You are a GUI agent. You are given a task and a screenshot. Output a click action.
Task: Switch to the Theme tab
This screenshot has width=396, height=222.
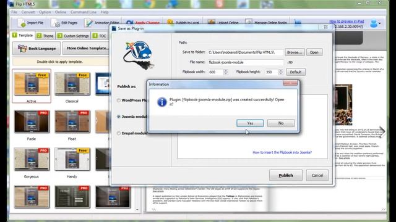pos(45,36)
